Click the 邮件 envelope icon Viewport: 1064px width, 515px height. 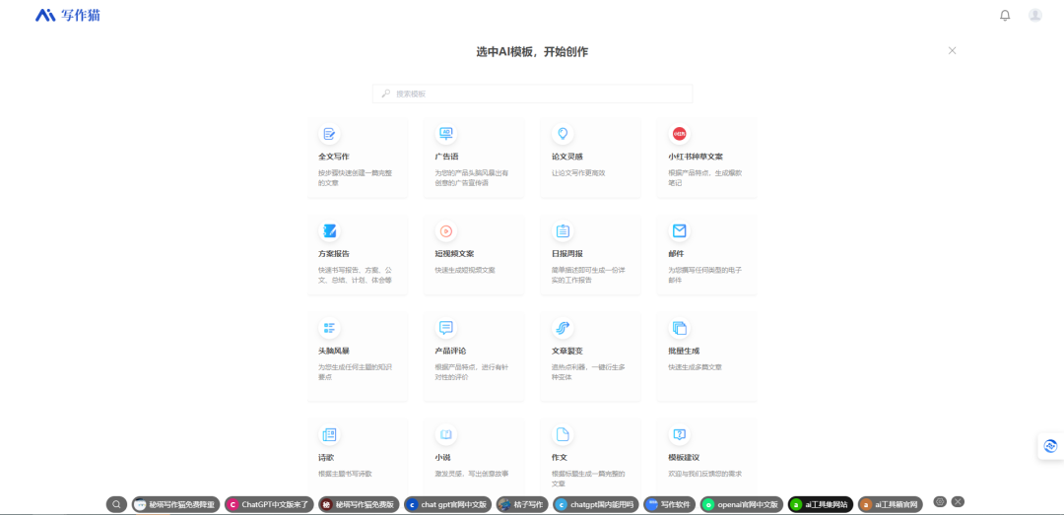[679, 231]
